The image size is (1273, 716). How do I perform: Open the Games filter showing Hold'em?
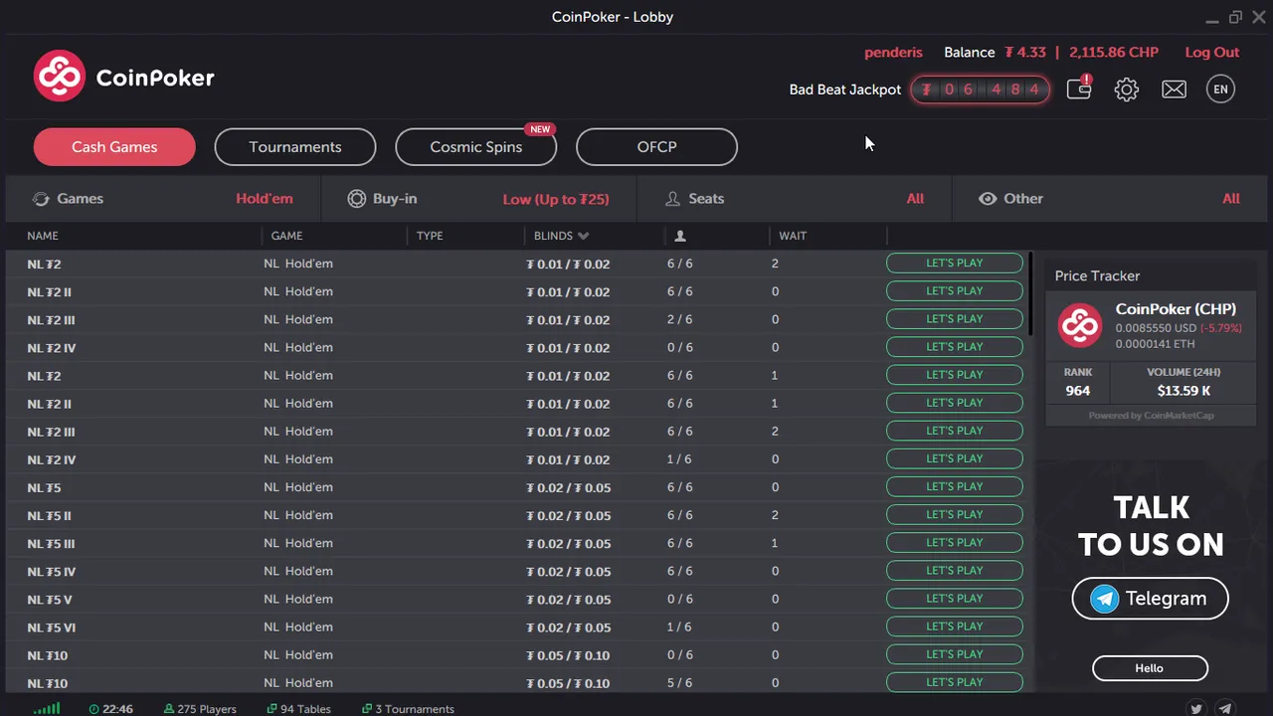pos(163,199)
